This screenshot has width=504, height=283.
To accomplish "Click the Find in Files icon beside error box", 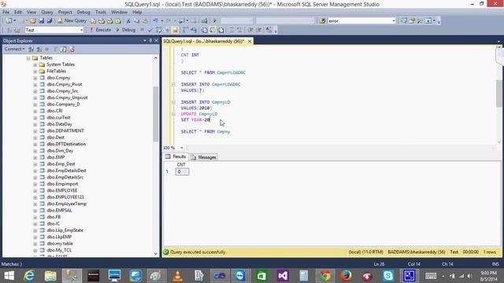I will 322,21.
